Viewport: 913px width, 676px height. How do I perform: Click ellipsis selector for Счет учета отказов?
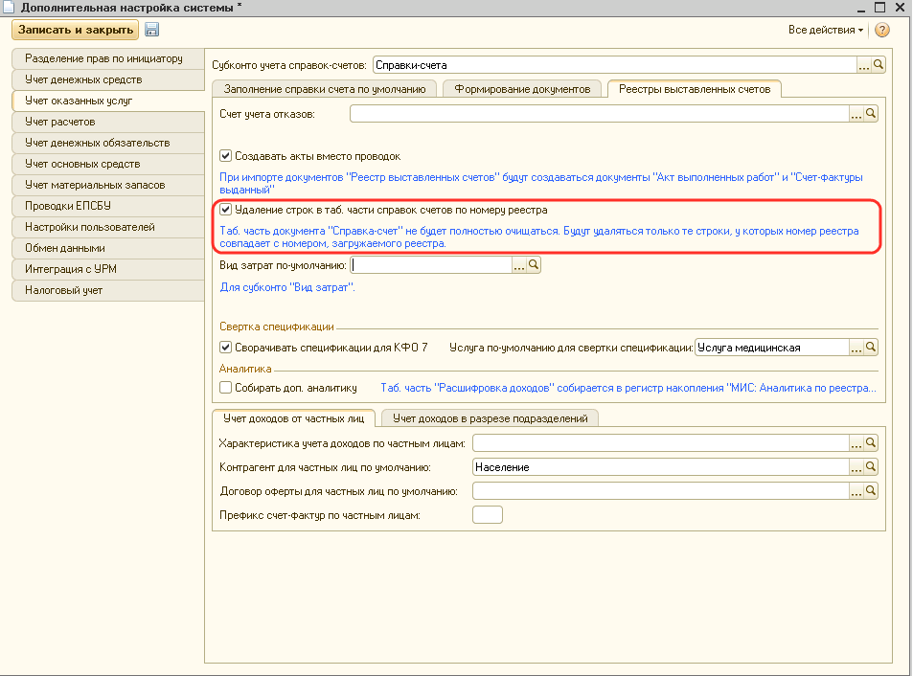(856, 114)
